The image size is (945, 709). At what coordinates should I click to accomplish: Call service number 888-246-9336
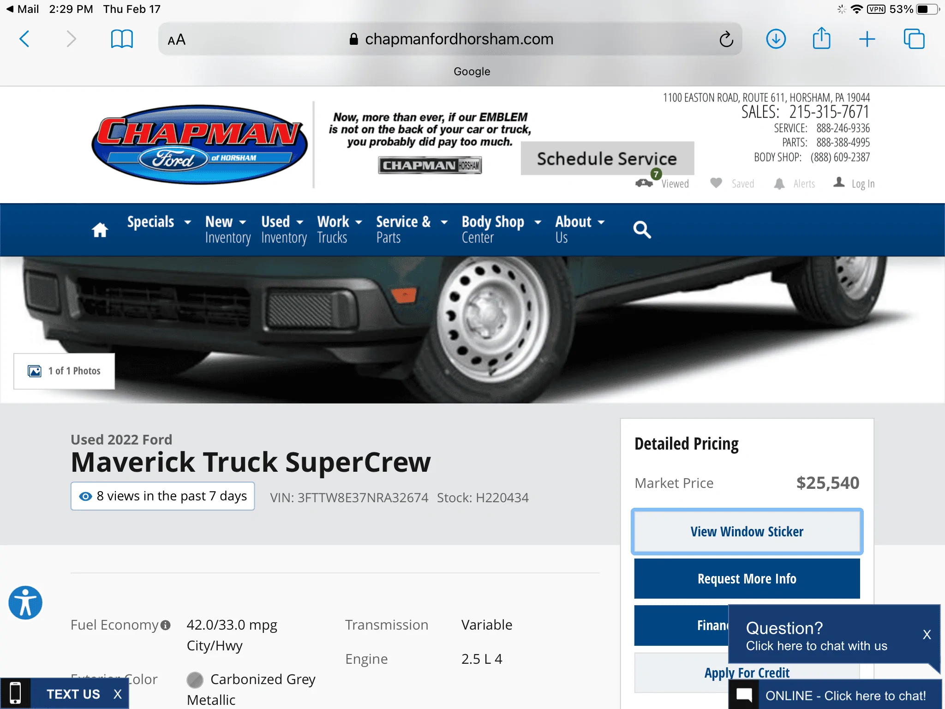click(843, 128)
